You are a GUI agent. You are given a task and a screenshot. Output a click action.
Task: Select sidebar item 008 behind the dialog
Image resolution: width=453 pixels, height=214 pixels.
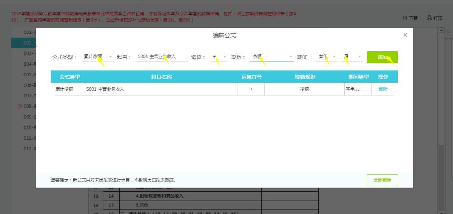point(24,106)
